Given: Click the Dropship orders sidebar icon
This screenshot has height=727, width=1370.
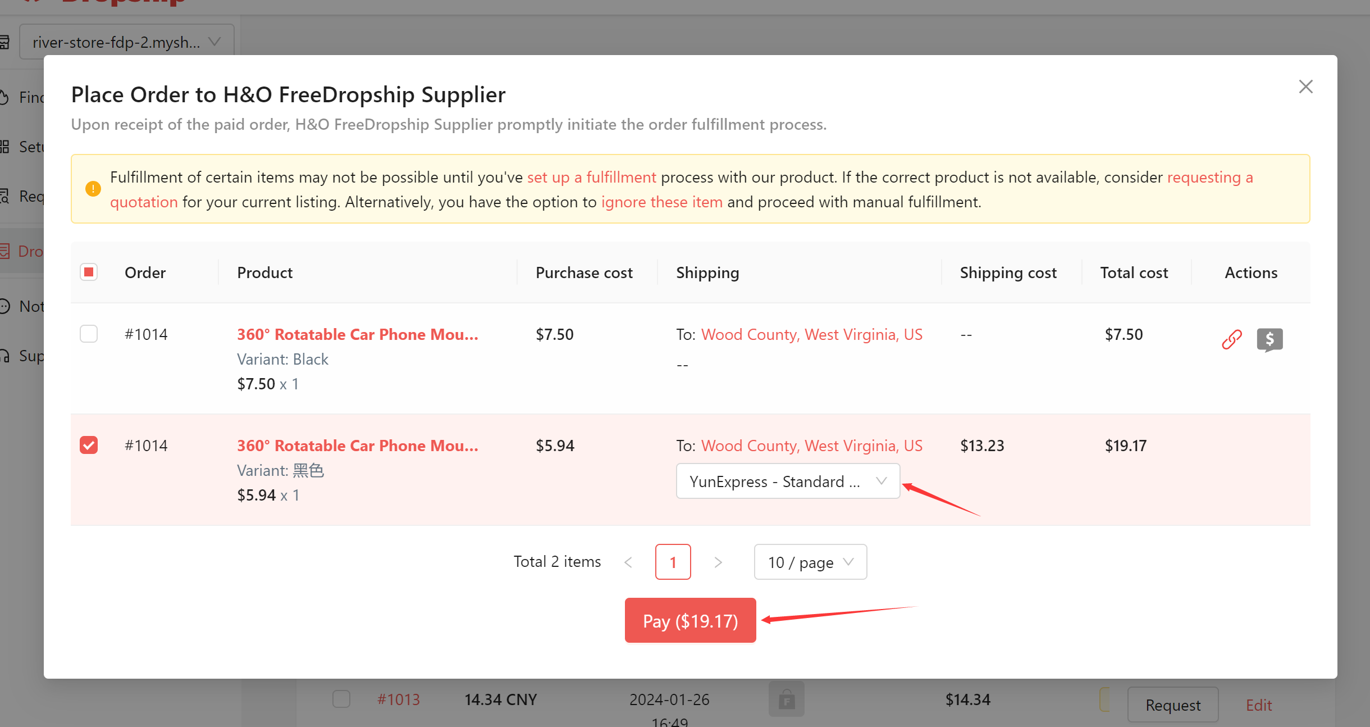Looking at the screenshot, I should click(x=4, y=251).
